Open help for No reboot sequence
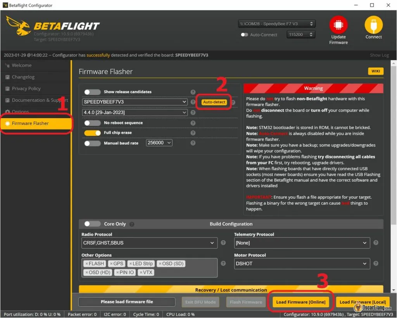397x318 pixels. [193, 123]
